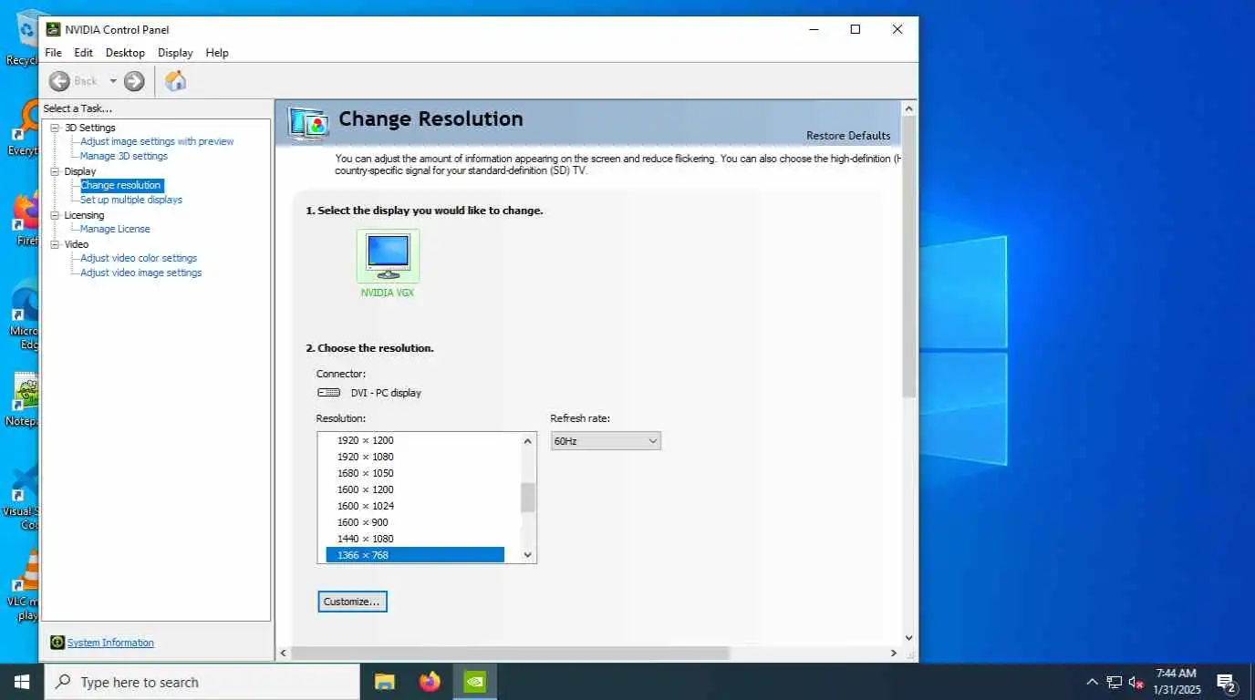The image size is (1255, 700).
Task: Open the Display menu
Action: (x=175, y=53)
